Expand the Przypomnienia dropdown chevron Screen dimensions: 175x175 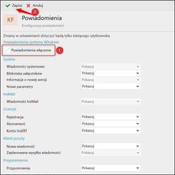point(138,168)
